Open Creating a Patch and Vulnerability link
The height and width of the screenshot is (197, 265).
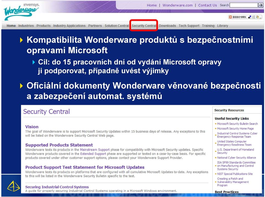(x=233, y=182)
